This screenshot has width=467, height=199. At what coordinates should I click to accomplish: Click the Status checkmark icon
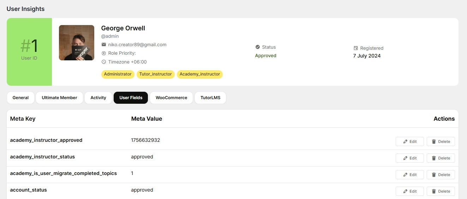pos(258,47)
